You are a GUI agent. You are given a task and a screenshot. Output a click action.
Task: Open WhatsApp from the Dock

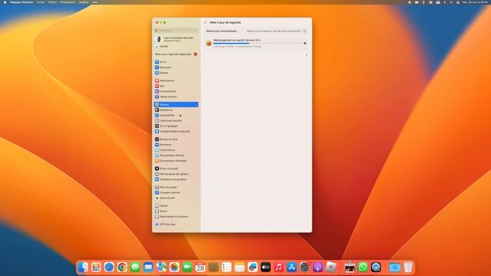click(363, 268)
